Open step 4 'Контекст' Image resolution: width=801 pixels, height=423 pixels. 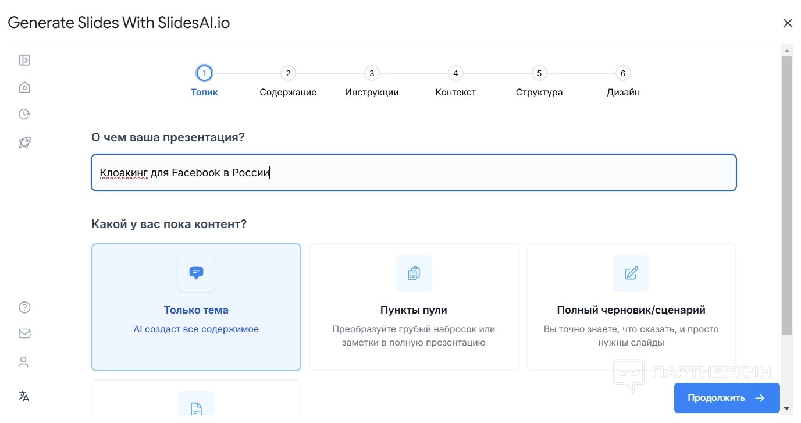[455, 74]
